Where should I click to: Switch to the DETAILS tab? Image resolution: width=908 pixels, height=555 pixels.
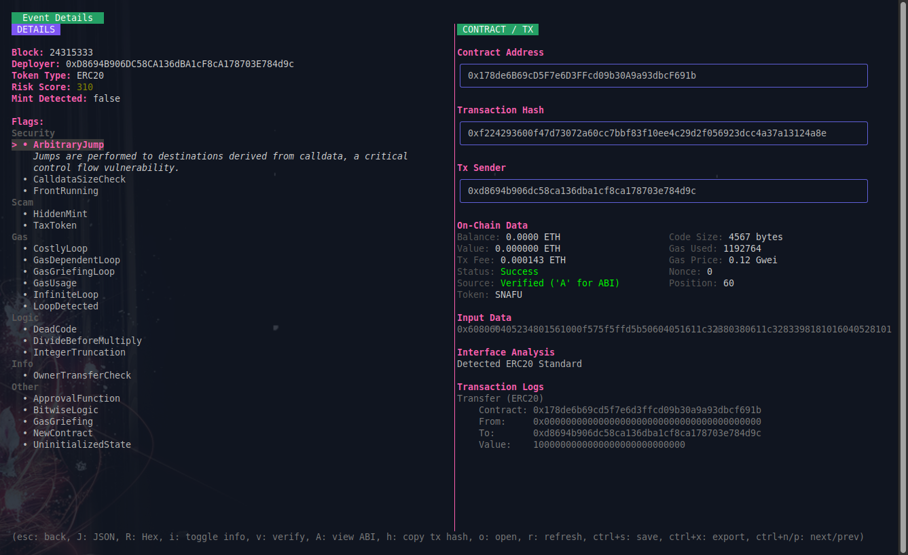click(x=36, y=29)
